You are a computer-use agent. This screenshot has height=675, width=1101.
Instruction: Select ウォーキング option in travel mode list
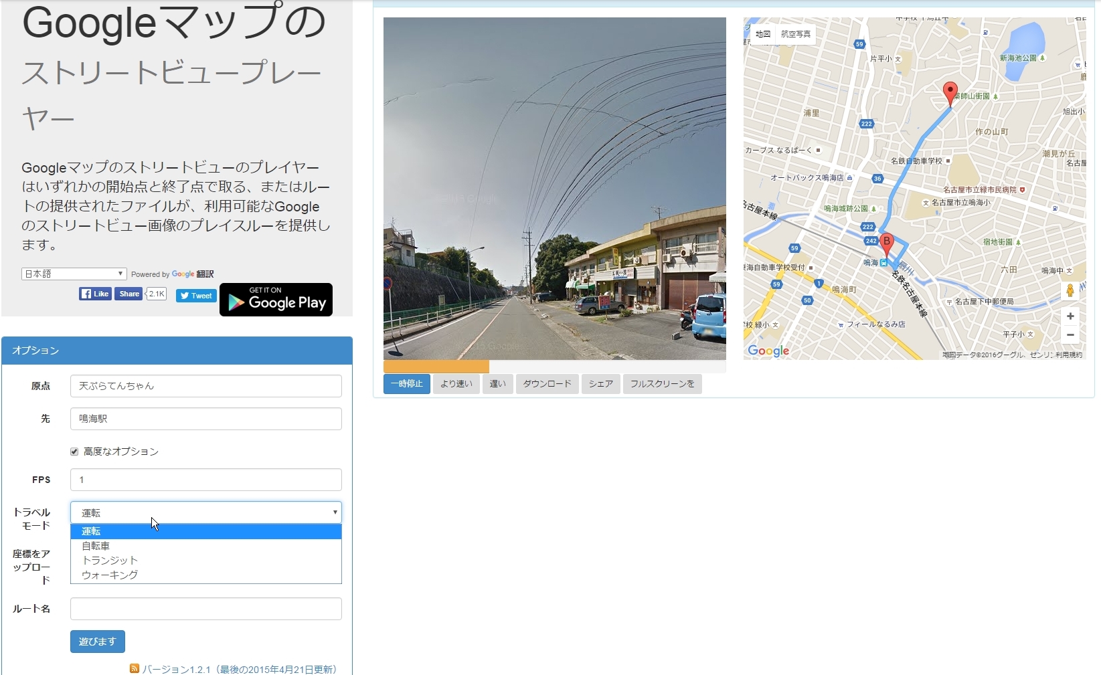[x=206, y=575]
